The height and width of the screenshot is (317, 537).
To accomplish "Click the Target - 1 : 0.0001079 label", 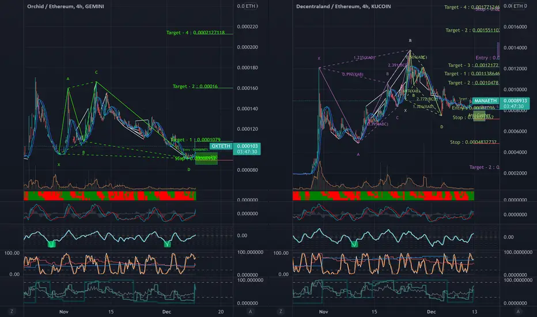I will 195,140.
